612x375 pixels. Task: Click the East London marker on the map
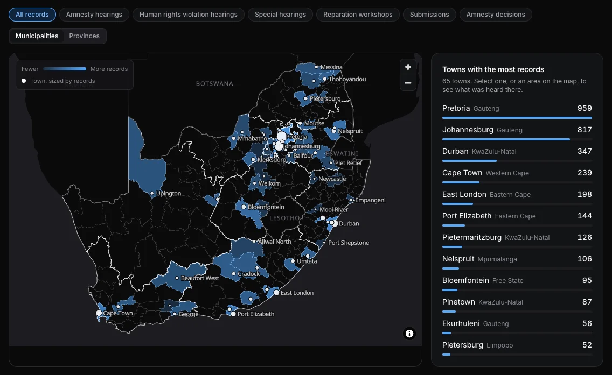pyautogui.click(x=276, y=292)
